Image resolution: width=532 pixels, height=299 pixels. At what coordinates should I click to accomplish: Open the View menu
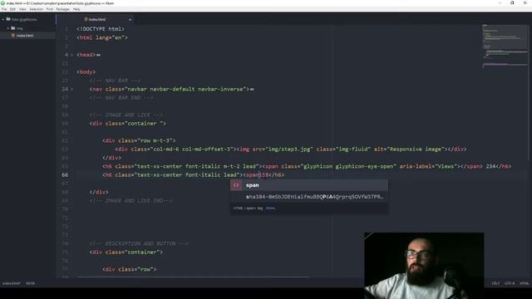coord(22,9)
